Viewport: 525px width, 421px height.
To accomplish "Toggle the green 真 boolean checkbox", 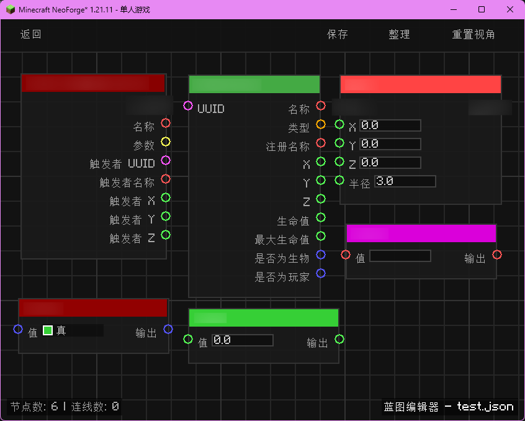I will click(x=48, y=330).
